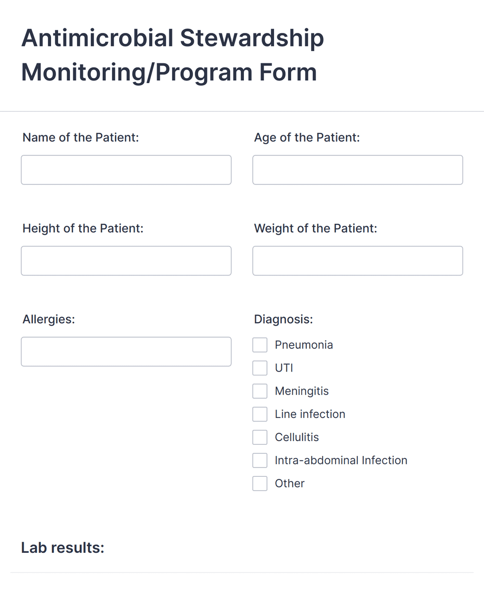Focus the Age of the Patient input
This screenshot has height=596, width=484.
(x=357, y=170)
